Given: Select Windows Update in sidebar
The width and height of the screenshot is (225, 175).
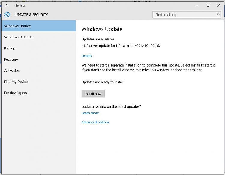Looking at the screenshot, I should click(39, 26).
